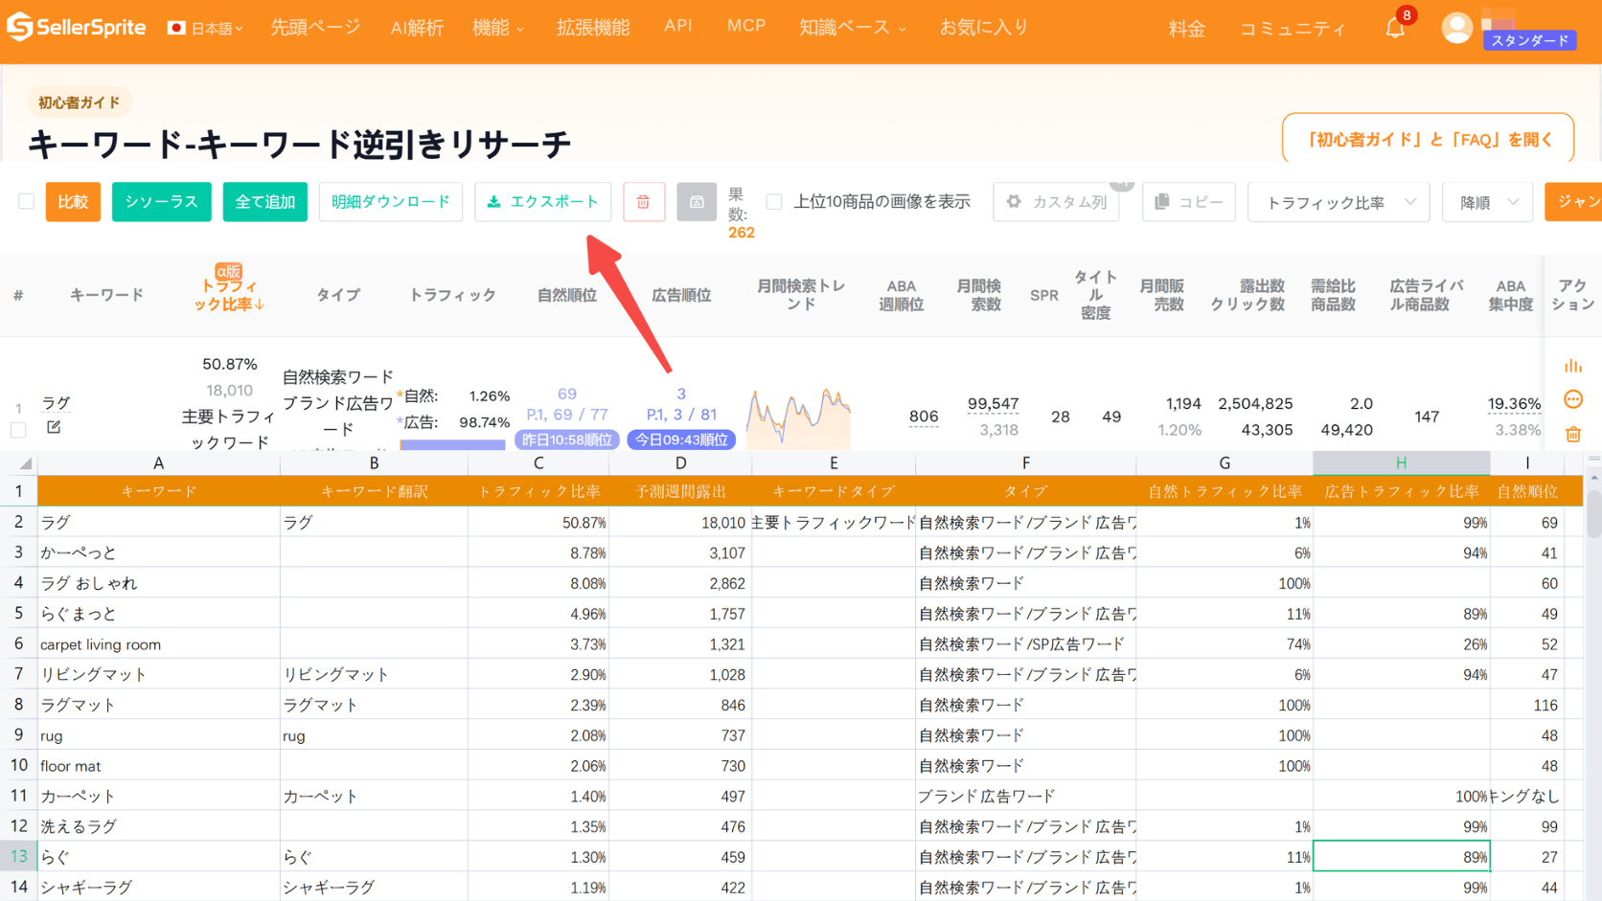
Task: Check the select-all checkbox in toolbar
Action: [26, 201]
